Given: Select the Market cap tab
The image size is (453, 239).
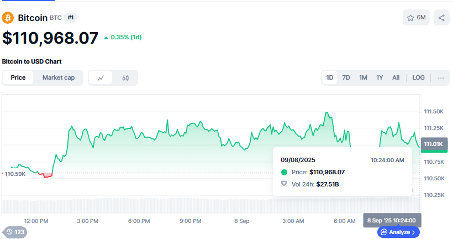Looking at the screenshot, I should click(59, 77).
